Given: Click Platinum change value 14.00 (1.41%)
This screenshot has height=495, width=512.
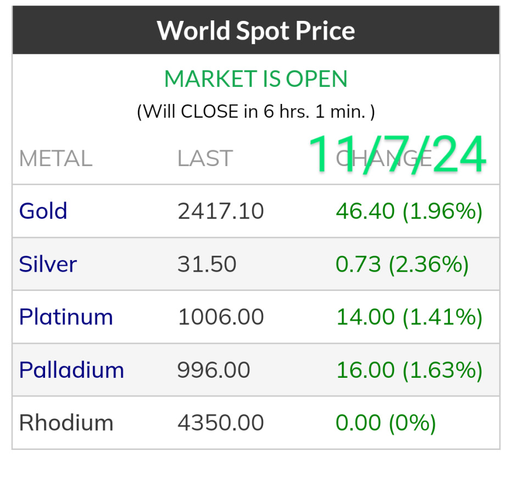Looking at the screenshot, I should (409, 317).
